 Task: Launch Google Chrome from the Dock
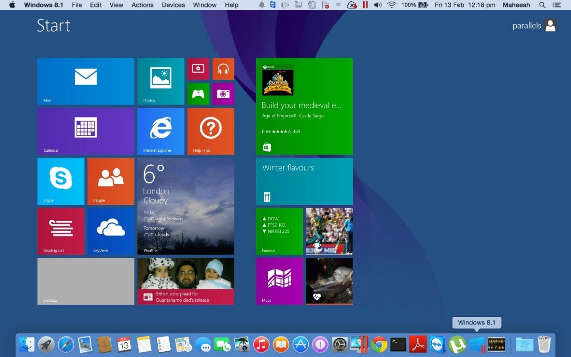point(379,344)
